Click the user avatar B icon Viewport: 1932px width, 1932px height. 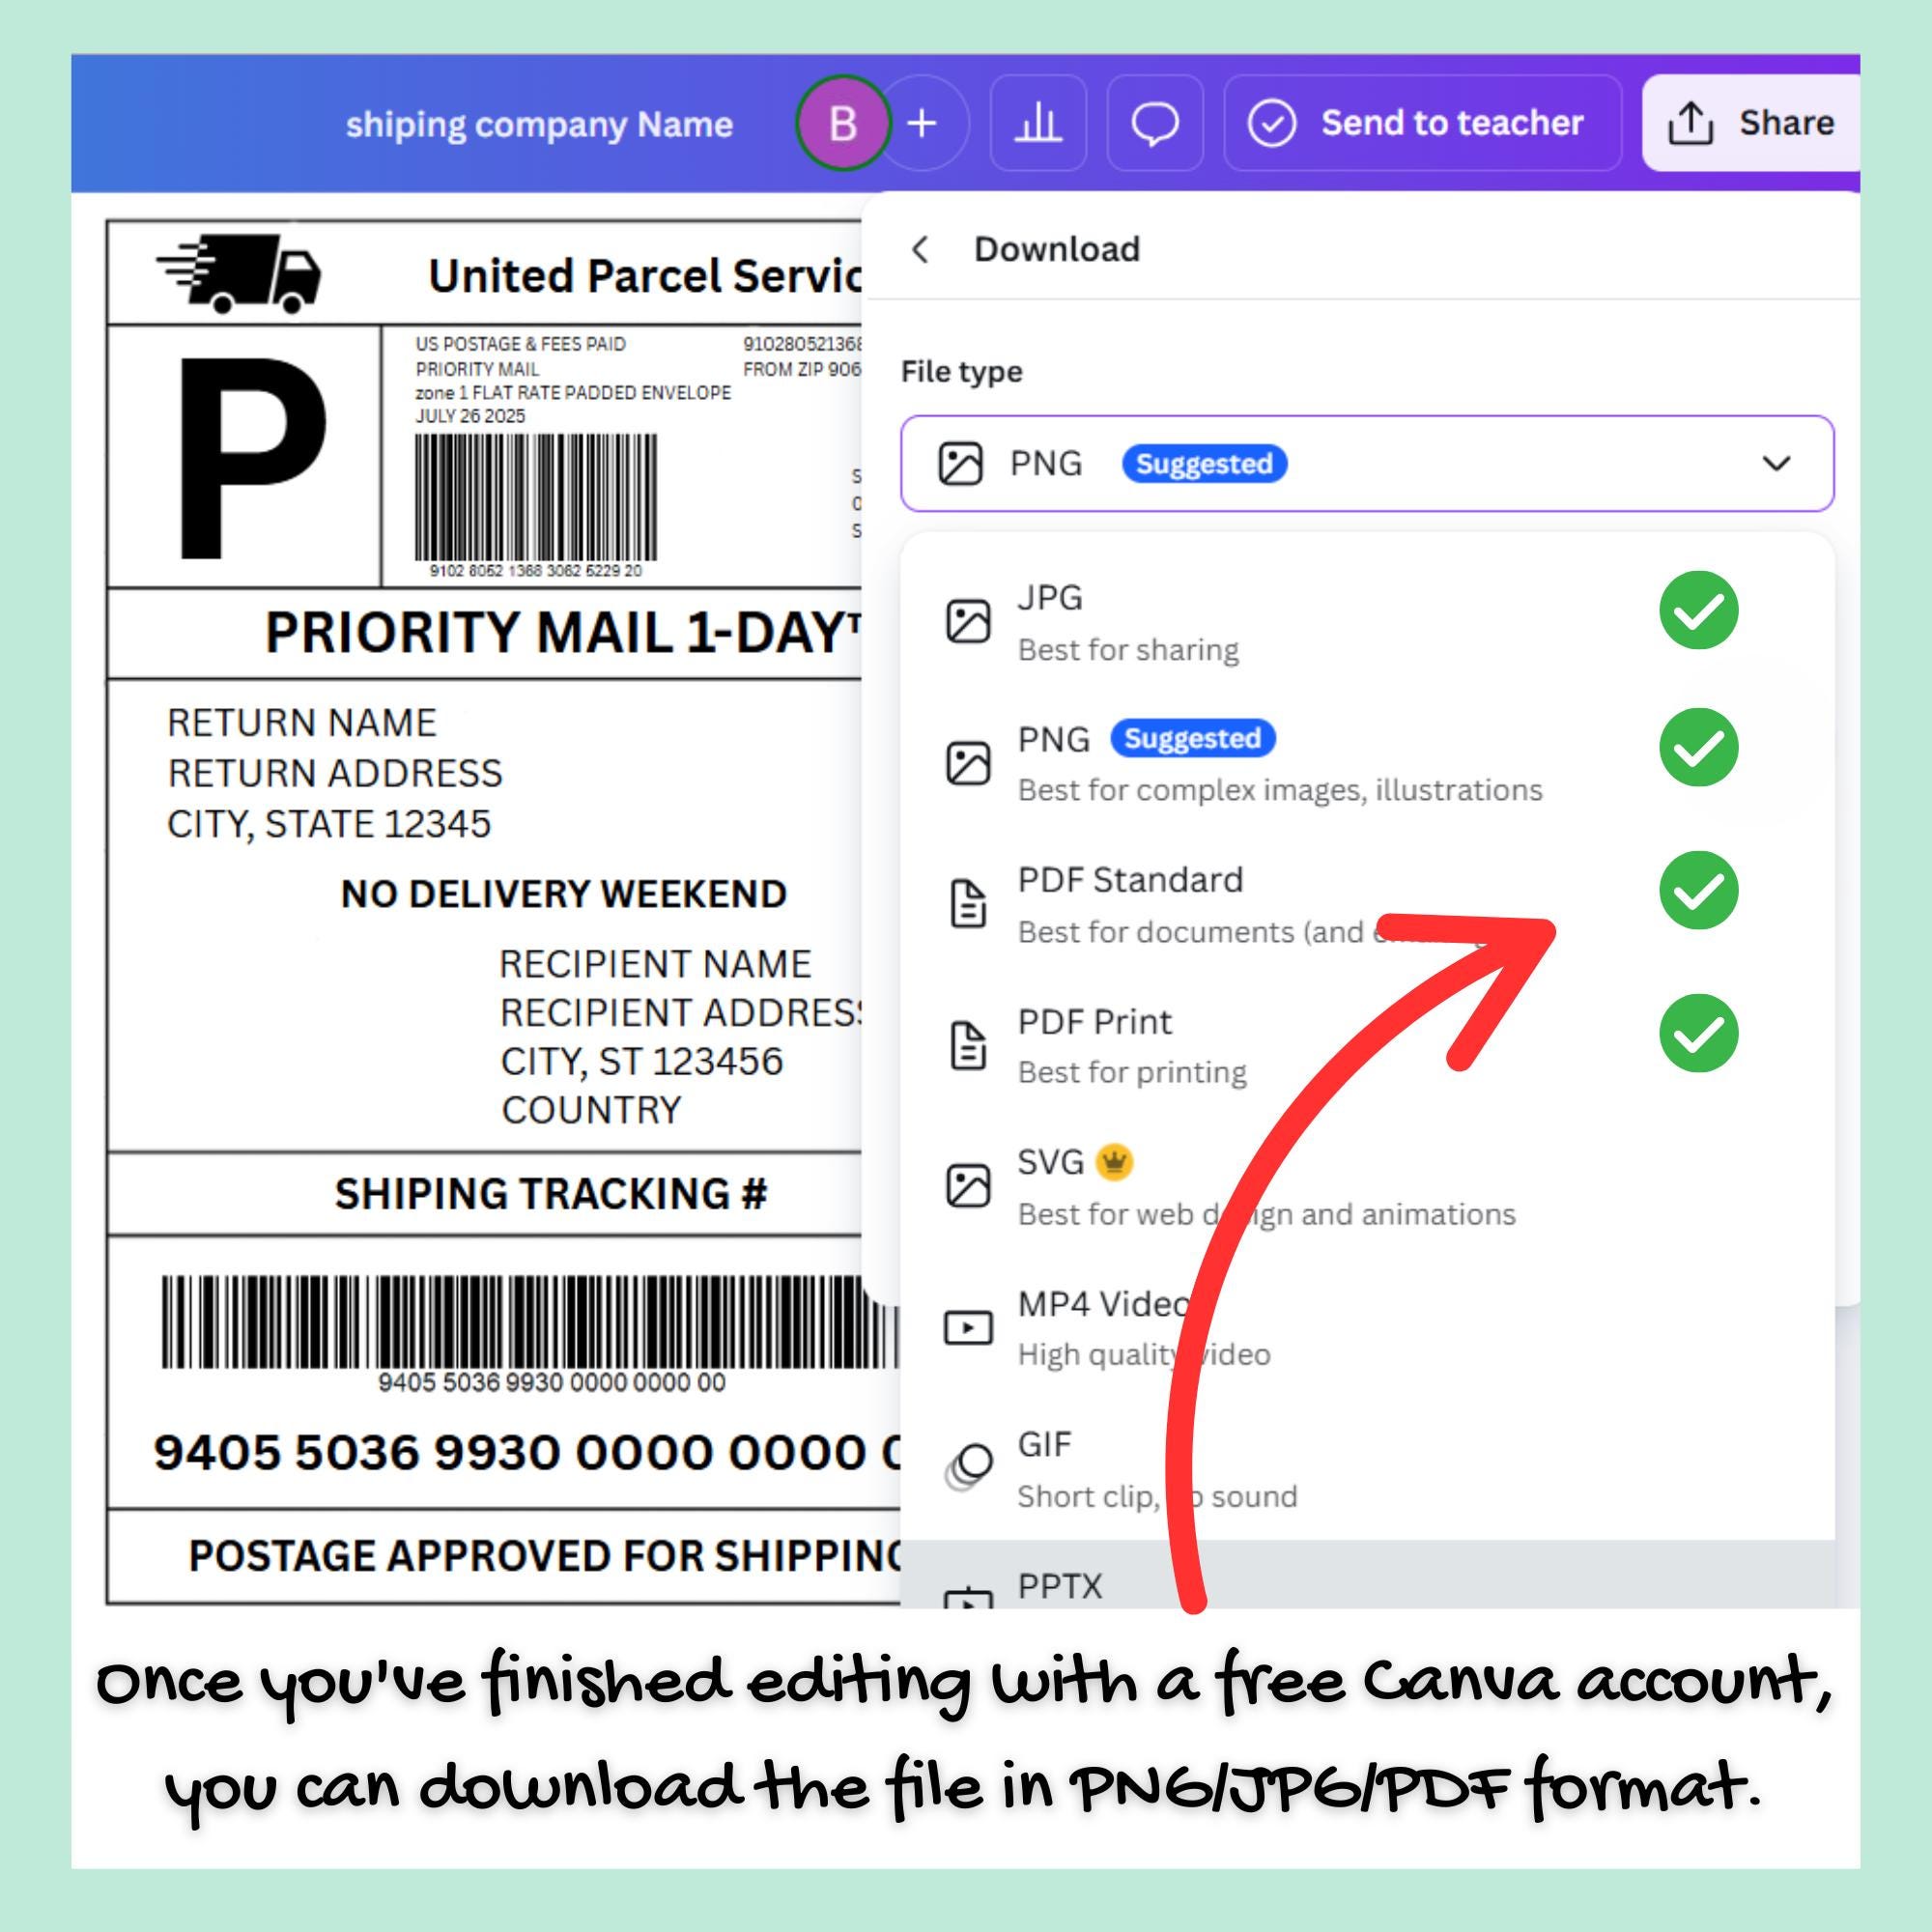pyautogui.click(x=843, y=123)
